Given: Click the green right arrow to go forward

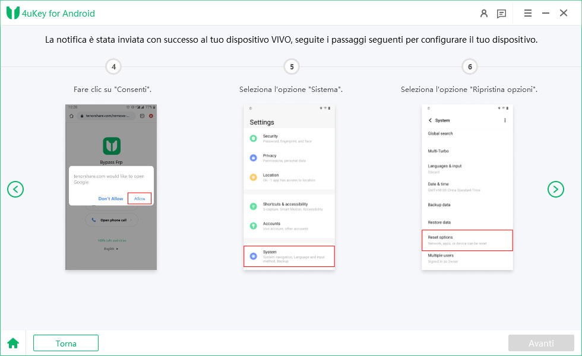Looking at the screenshot, I should coord(556,189).
